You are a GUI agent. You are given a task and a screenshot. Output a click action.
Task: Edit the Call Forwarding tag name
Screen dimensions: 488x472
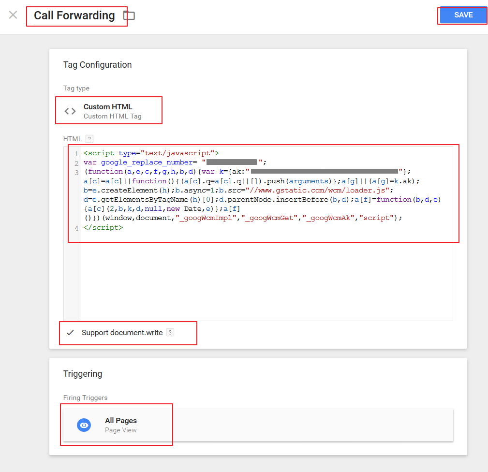74,15
